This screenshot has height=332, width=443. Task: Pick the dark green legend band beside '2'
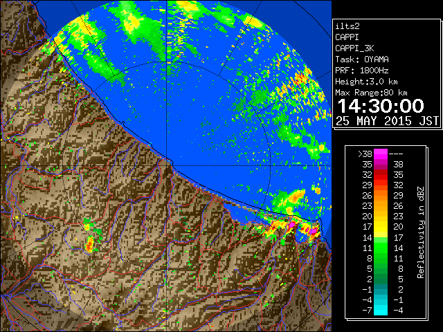[x=381, y=279]
